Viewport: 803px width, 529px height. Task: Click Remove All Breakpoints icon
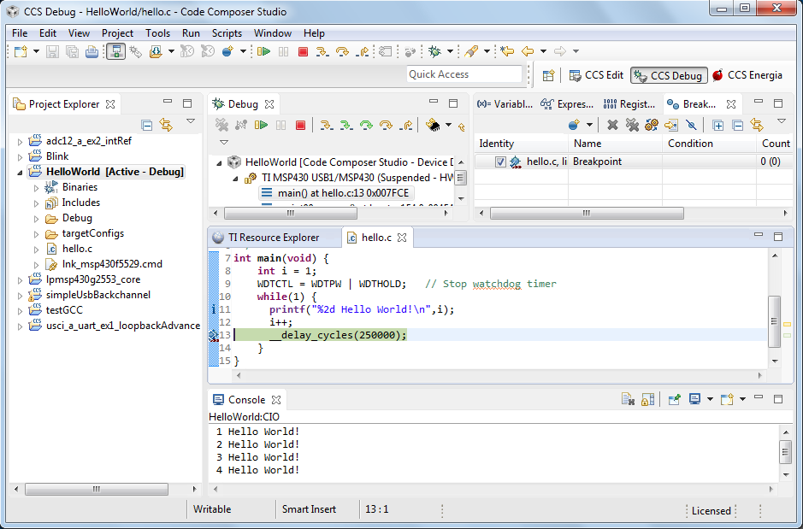(632, 125)
